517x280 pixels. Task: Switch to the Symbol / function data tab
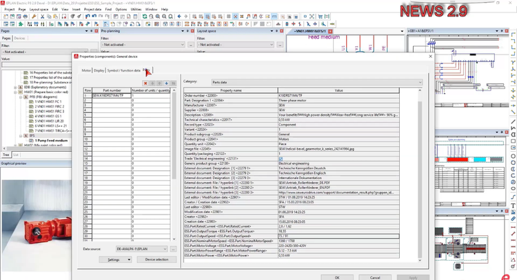tap(123, 70)
